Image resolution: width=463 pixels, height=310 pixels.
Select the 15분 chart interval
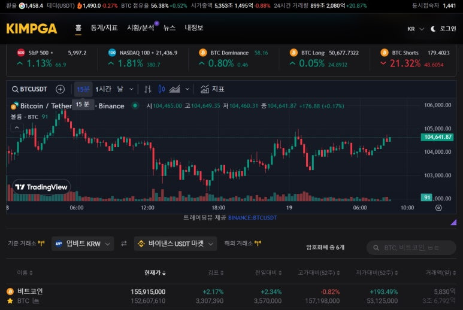pos(83,89)
